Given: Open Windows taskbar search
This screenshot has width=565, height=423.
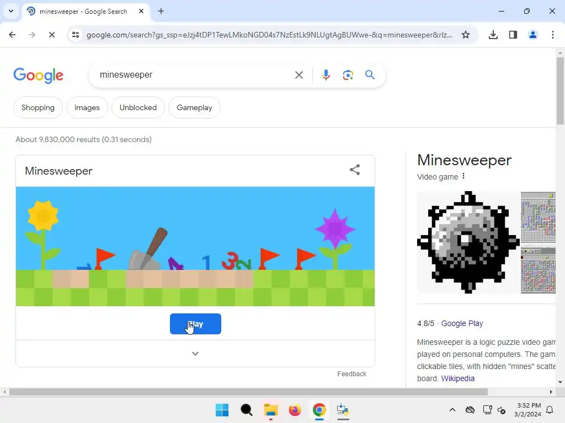Looking at the screenshot, I should 247,410.
